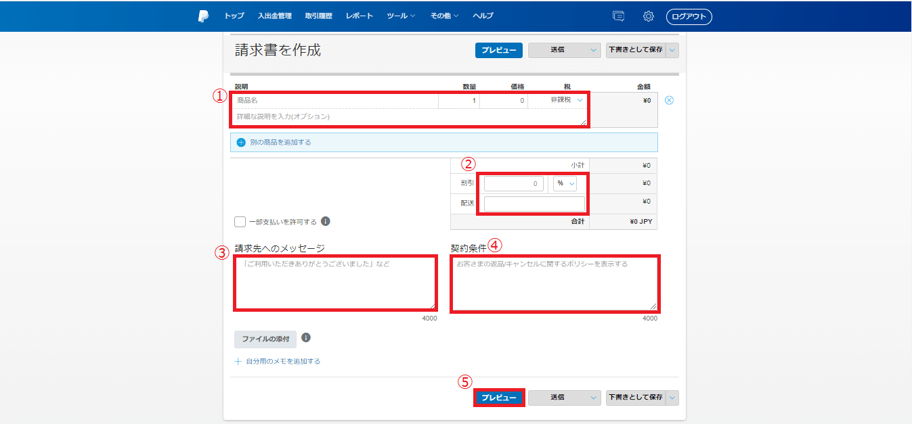This screenshot has height=424, width=912.
Task: Open the message center icon
Action: pyautogui.click(x=617, y=16)
